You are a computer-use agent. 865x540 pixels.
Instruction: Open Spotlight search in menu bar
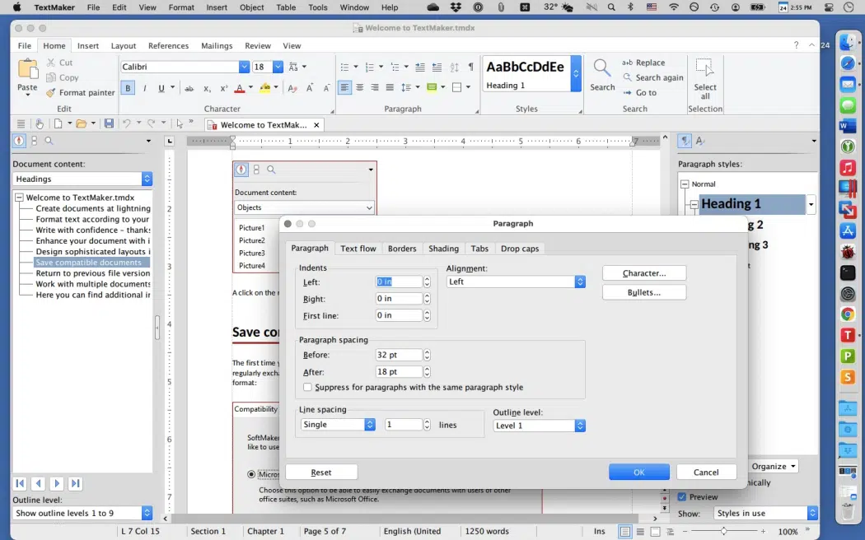(611, 7)
